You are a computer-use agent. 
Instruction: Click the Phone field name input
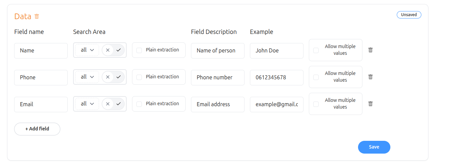pos(41,78)
